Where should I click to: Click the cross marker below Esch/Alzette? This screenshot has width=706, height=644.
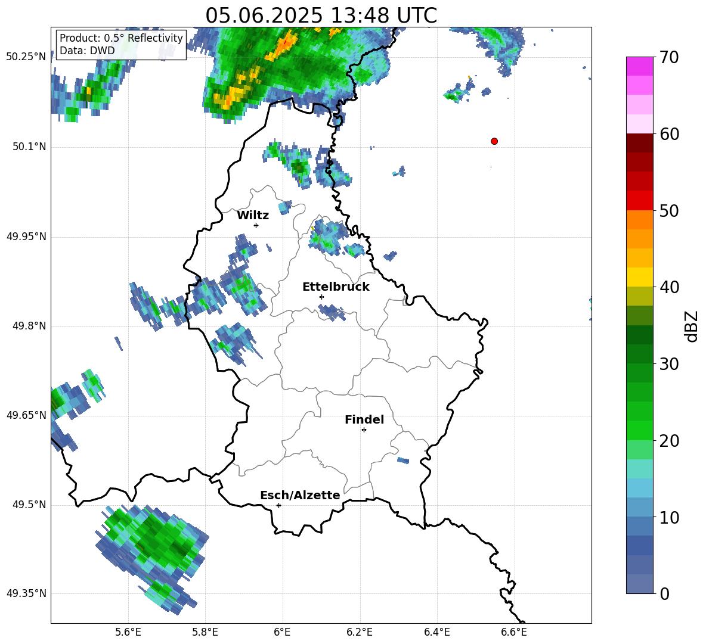point(278,505)
